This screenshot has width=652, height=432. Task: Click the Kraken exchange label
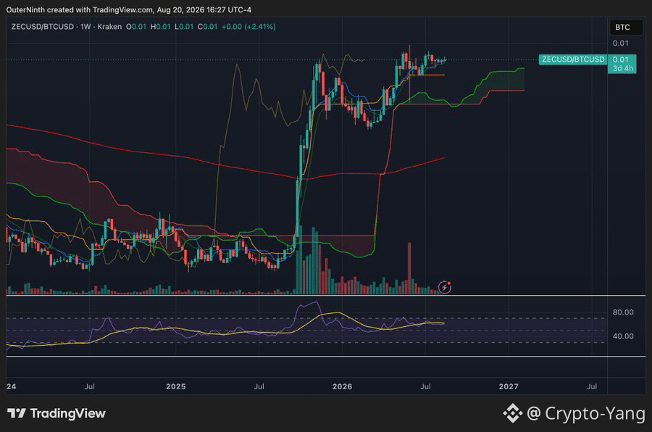click(x=109, y=27)
